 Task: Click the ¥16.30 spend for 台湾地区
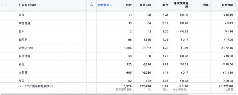pyautogui.click(x=228, y=56)
